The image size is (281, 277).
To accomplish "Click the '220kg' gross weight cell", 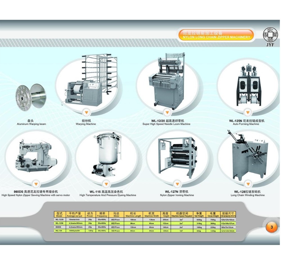I will tap(213, 227).
